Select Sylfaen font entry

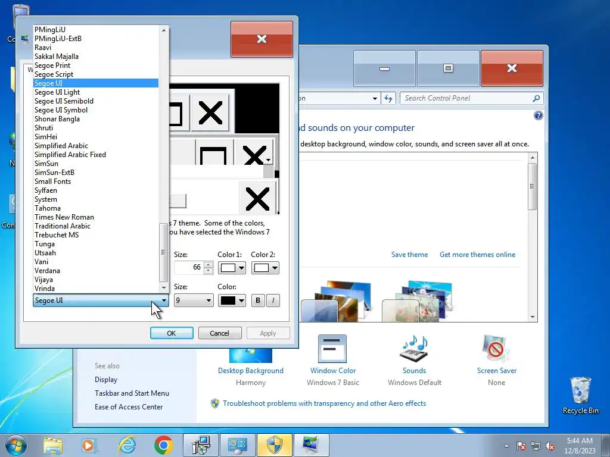(96, 190)
